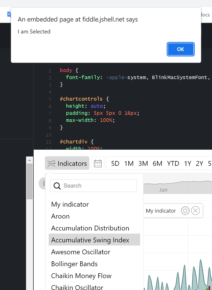Screen dimensions: 212x290
Task: Pick Chaikin Money Flow indicator
Action: pyautogui.click(x=81, y=276)
